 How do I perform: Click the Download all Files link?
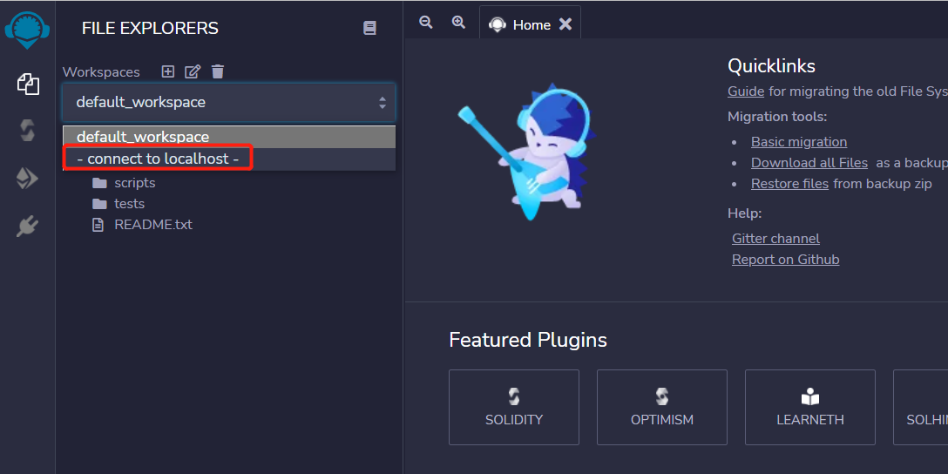pos(809,163)
